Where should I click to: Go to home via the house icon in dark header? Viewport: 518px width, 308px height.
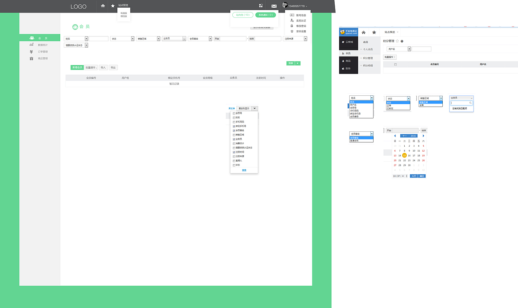(103, 6)
